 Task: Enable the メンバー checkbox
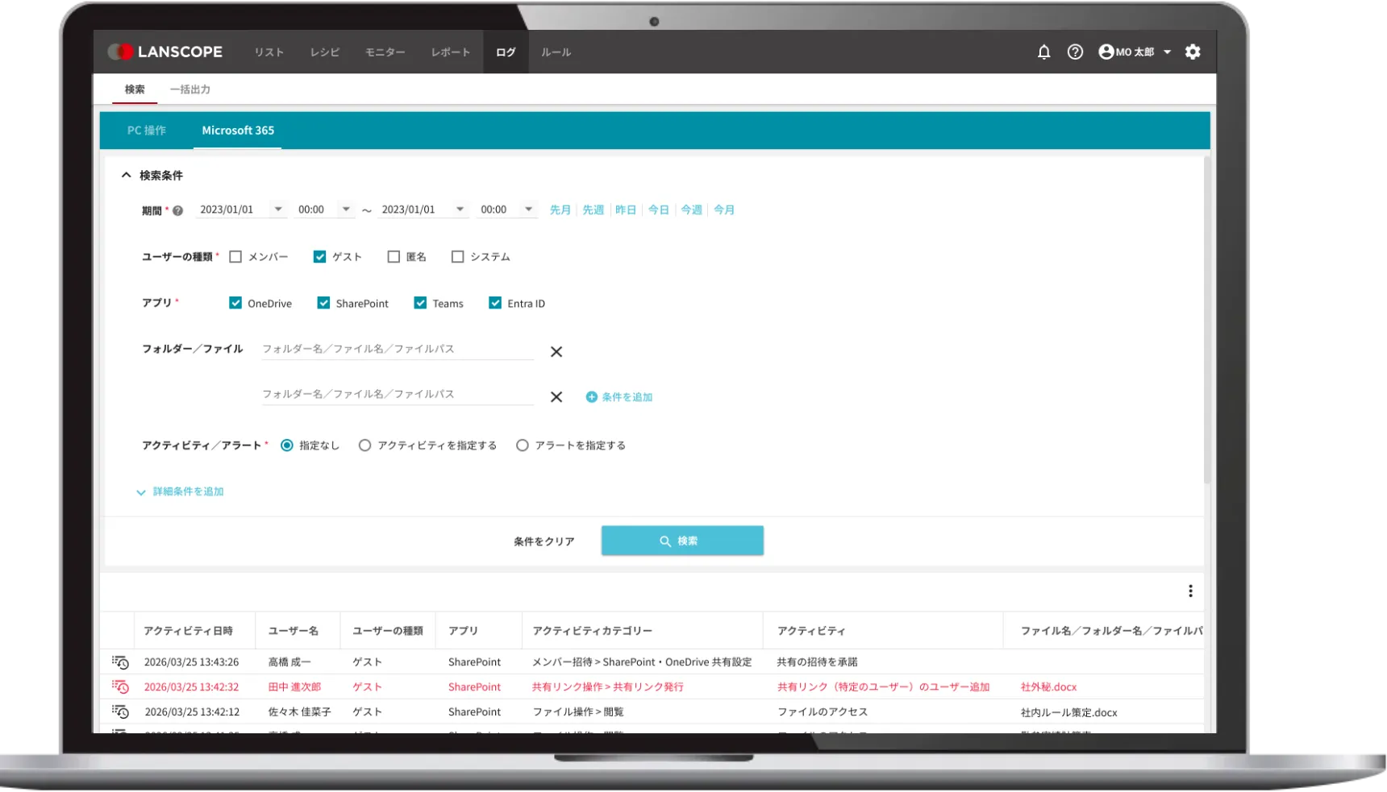pos(235,256)
